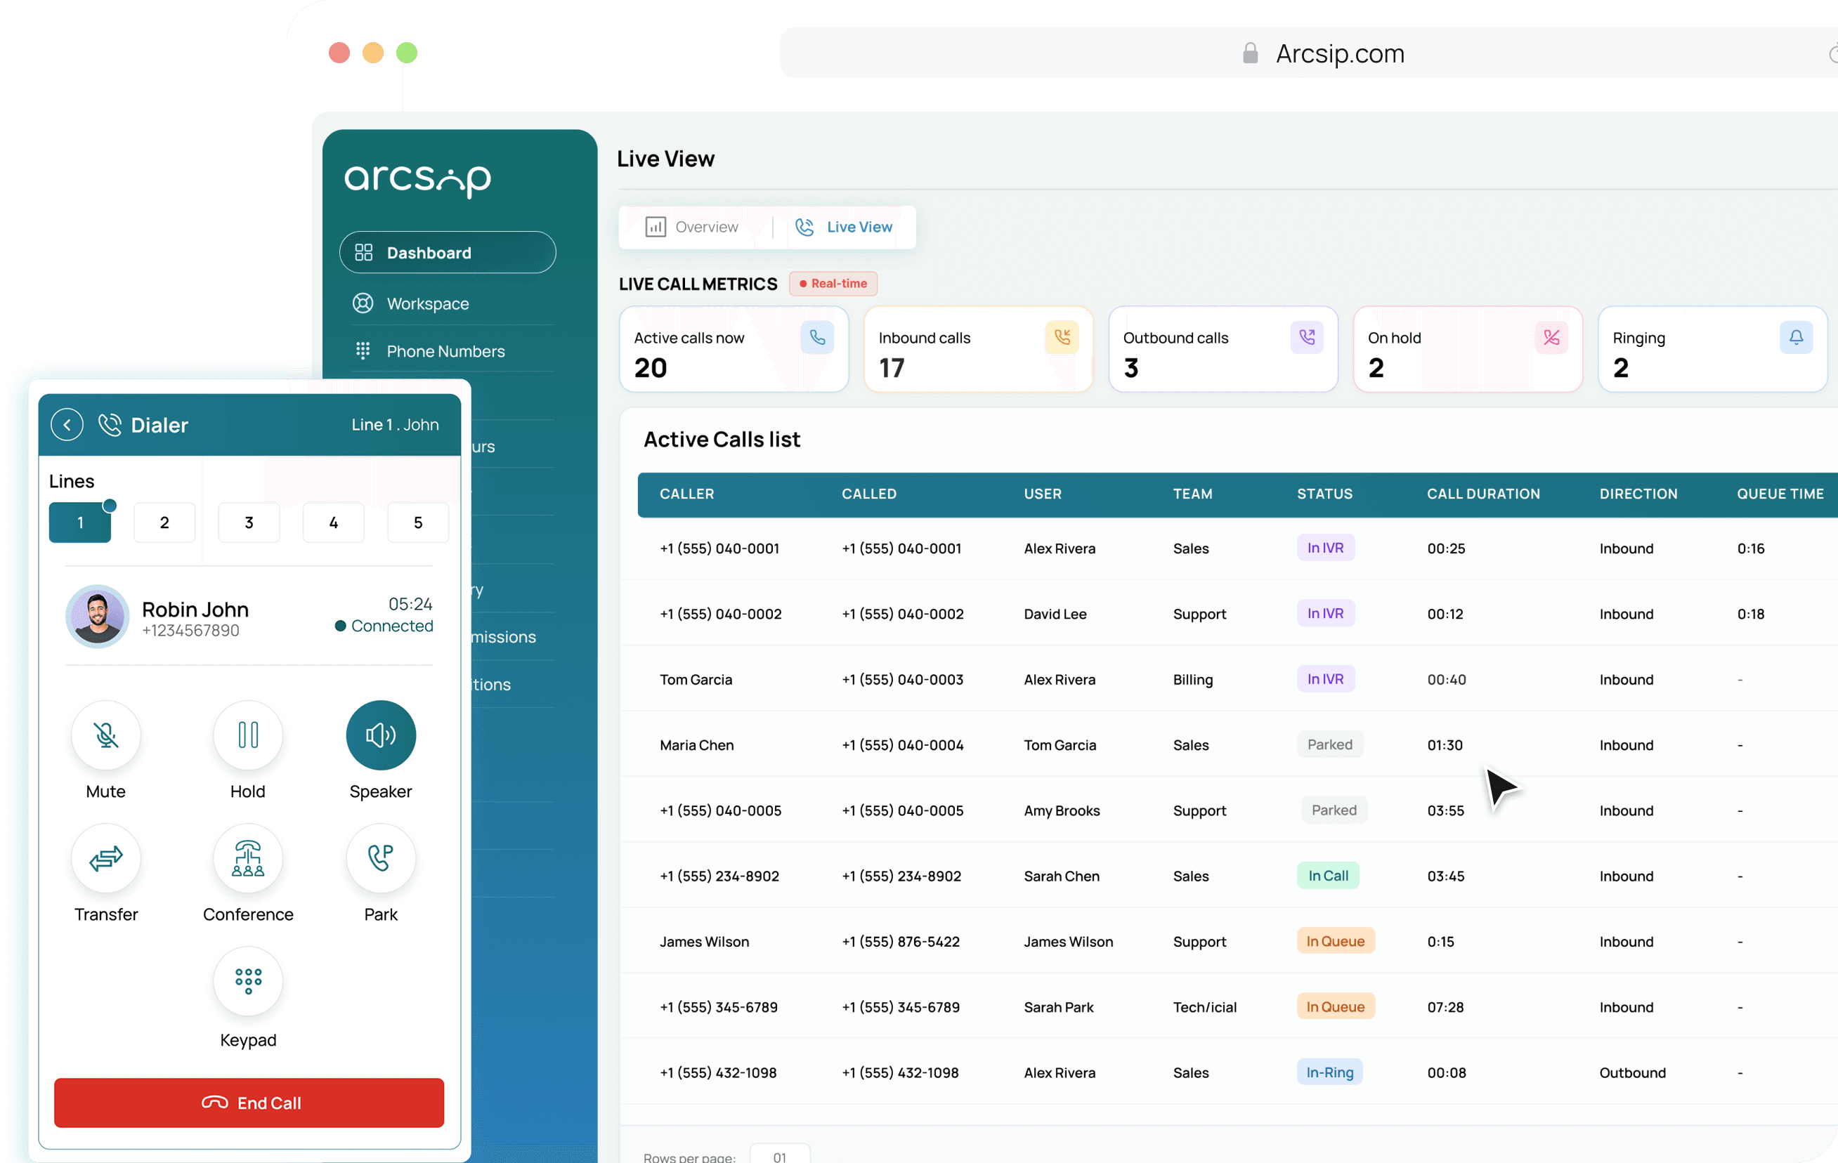The height and width of the screenshot is (1163, 1838).
Task: Click the Phone Numbers keypad icon
Action: [363, 350]
